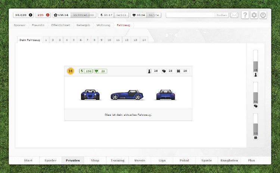The width and height of the screenshot is (280, 173).
Task: Open vehicle tab number 14
Action: (143, 40)
